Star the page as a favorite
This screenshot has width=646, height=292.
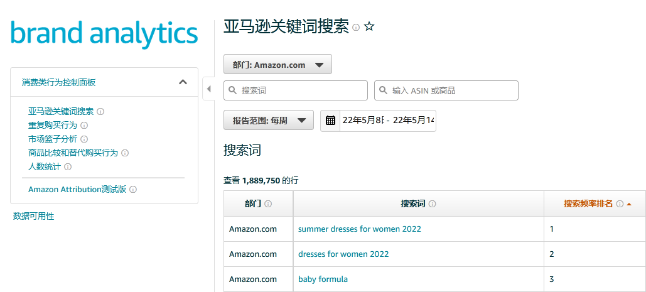pos(369,27)
